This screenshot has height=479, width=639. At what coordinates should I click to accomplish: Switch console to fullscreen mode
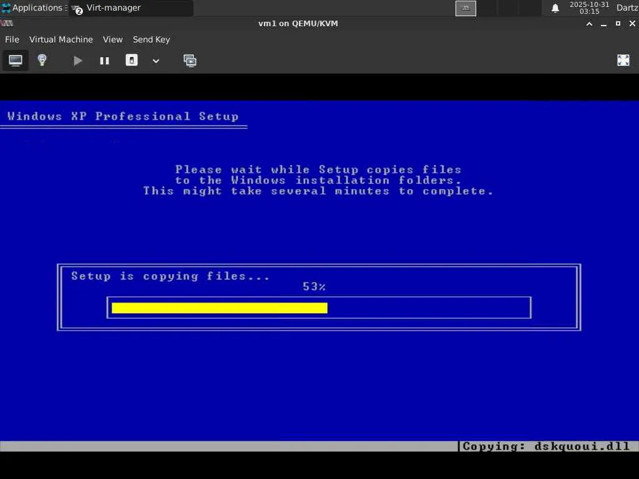tap(623, 60)
